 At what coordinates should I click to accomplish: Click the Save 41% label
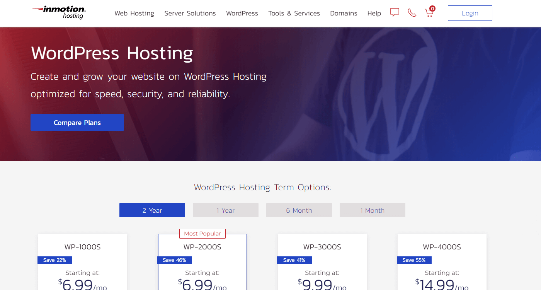(294, 260)
